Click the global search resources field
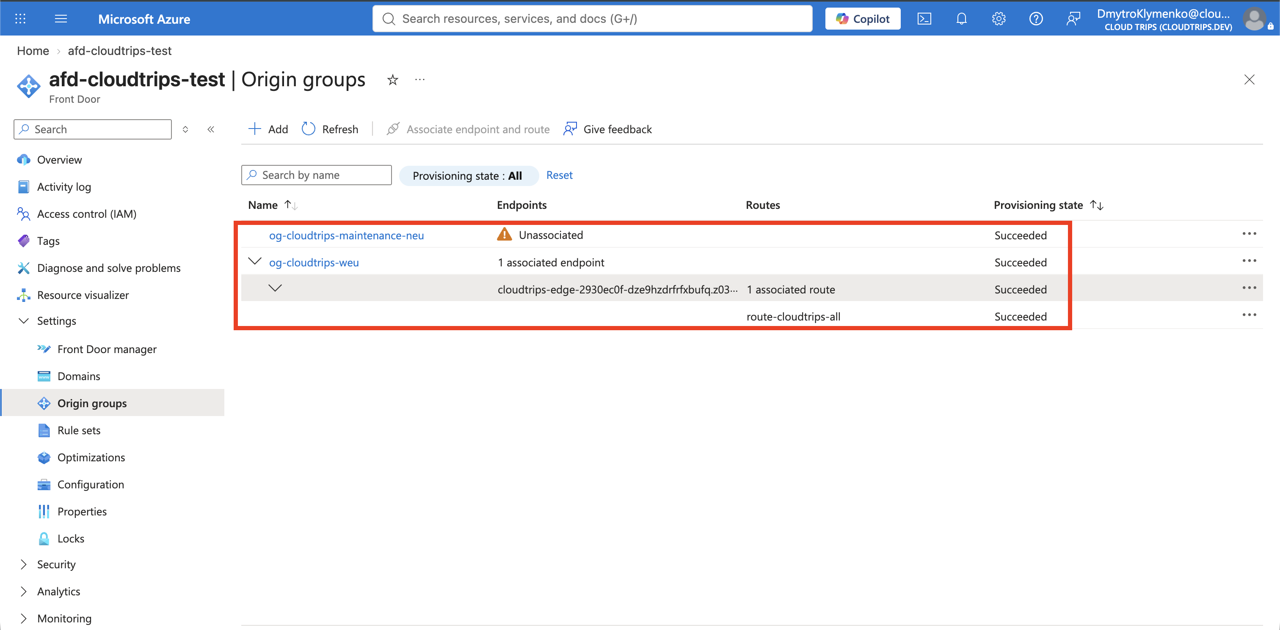 pos(592,19)
